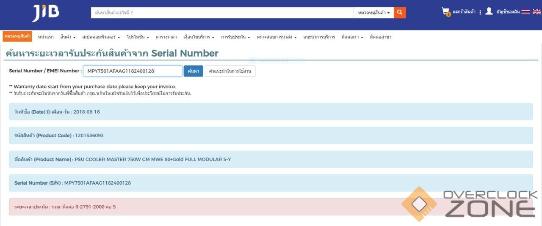Expand the เงื่อนไขบริการ menu
The width and height of the screenshot is (542, 226).
click(199, 37)
